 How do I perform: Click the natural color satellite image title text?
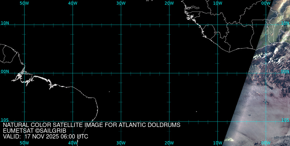[92, 125]
